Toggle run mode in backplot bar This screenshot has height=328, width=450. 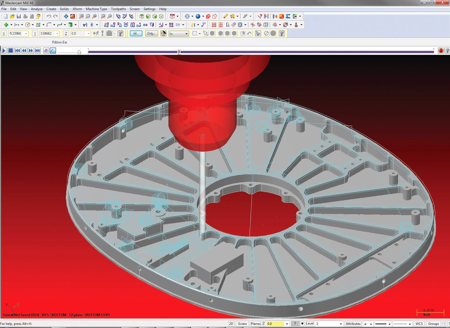53,51
